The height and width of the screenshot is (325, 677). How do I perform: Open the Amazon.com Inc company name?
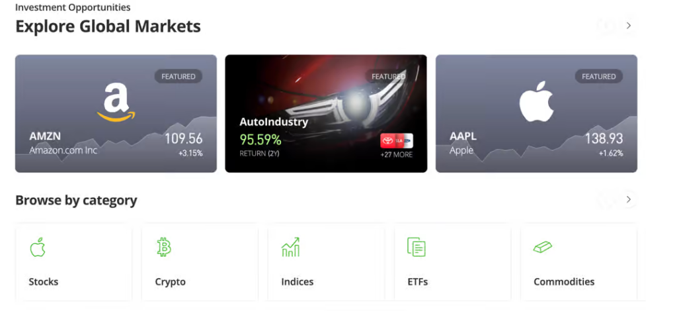point(63,150)
